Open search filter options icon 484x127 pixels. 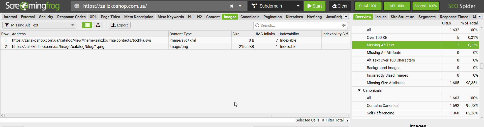tap(344, 25)
